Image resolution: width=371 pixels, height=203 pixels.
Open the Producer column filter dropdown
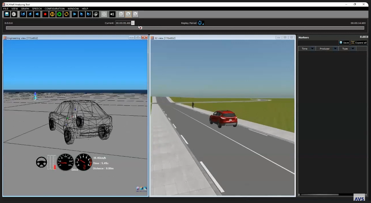(x=335, y=49)
